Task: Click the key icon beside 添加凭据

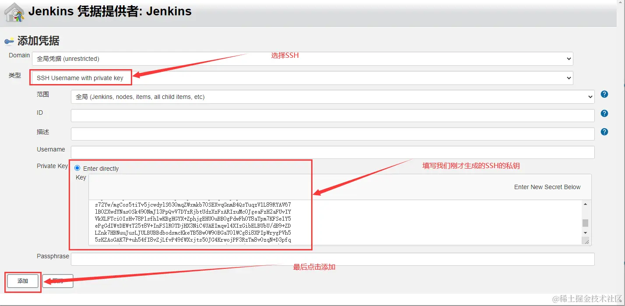Action: tap(9, 42)
